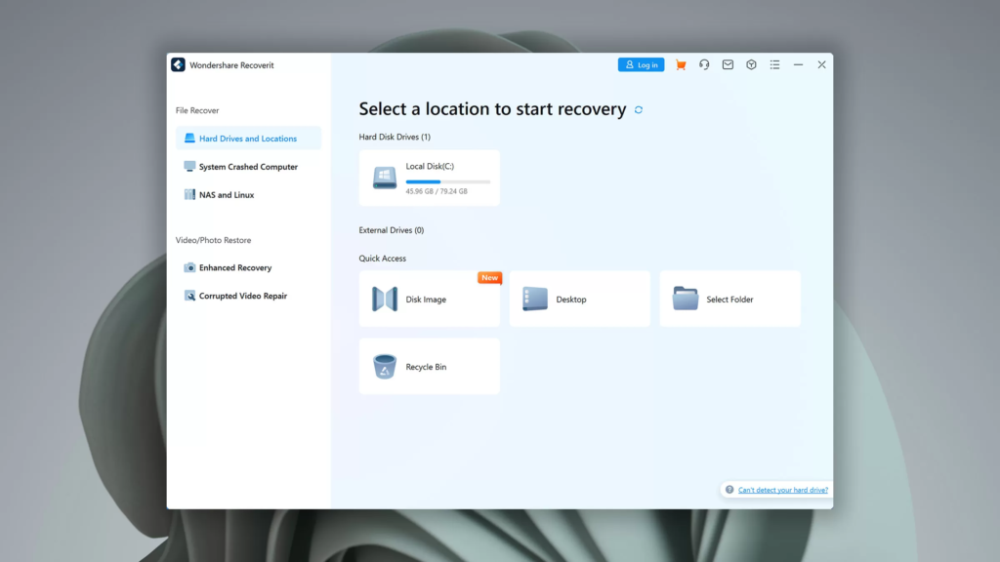Click the refresh icon beside recovery heading
This screenshot has width=1000, height=562.
[639, 110]
